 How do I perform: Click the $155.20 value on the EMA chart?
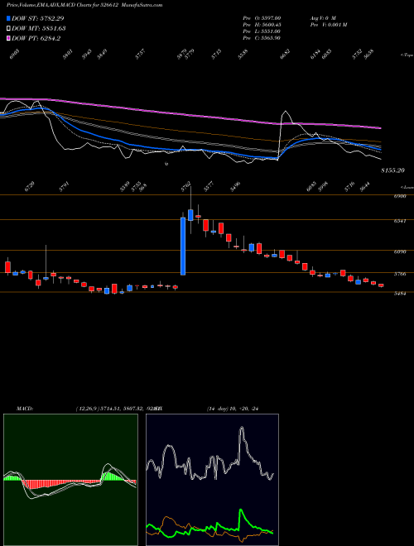click(x=392, y=170)
